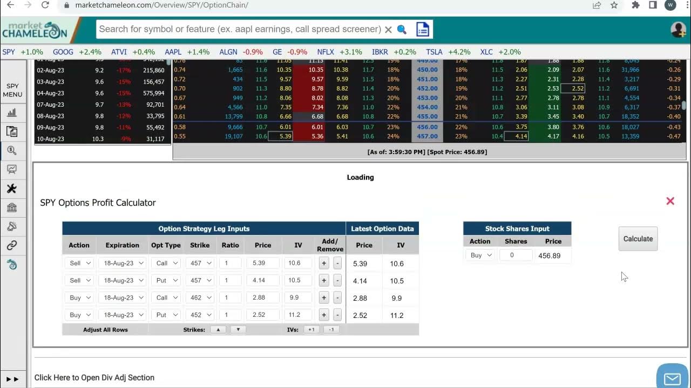
Task: Click strike 455.00 in option chain
Action: pyautogui.click(x=427, y=116)
